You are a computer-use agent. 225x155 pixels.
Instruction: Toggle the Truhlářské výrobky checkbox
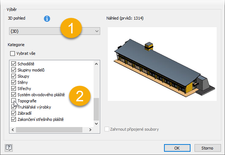(14, 107)
